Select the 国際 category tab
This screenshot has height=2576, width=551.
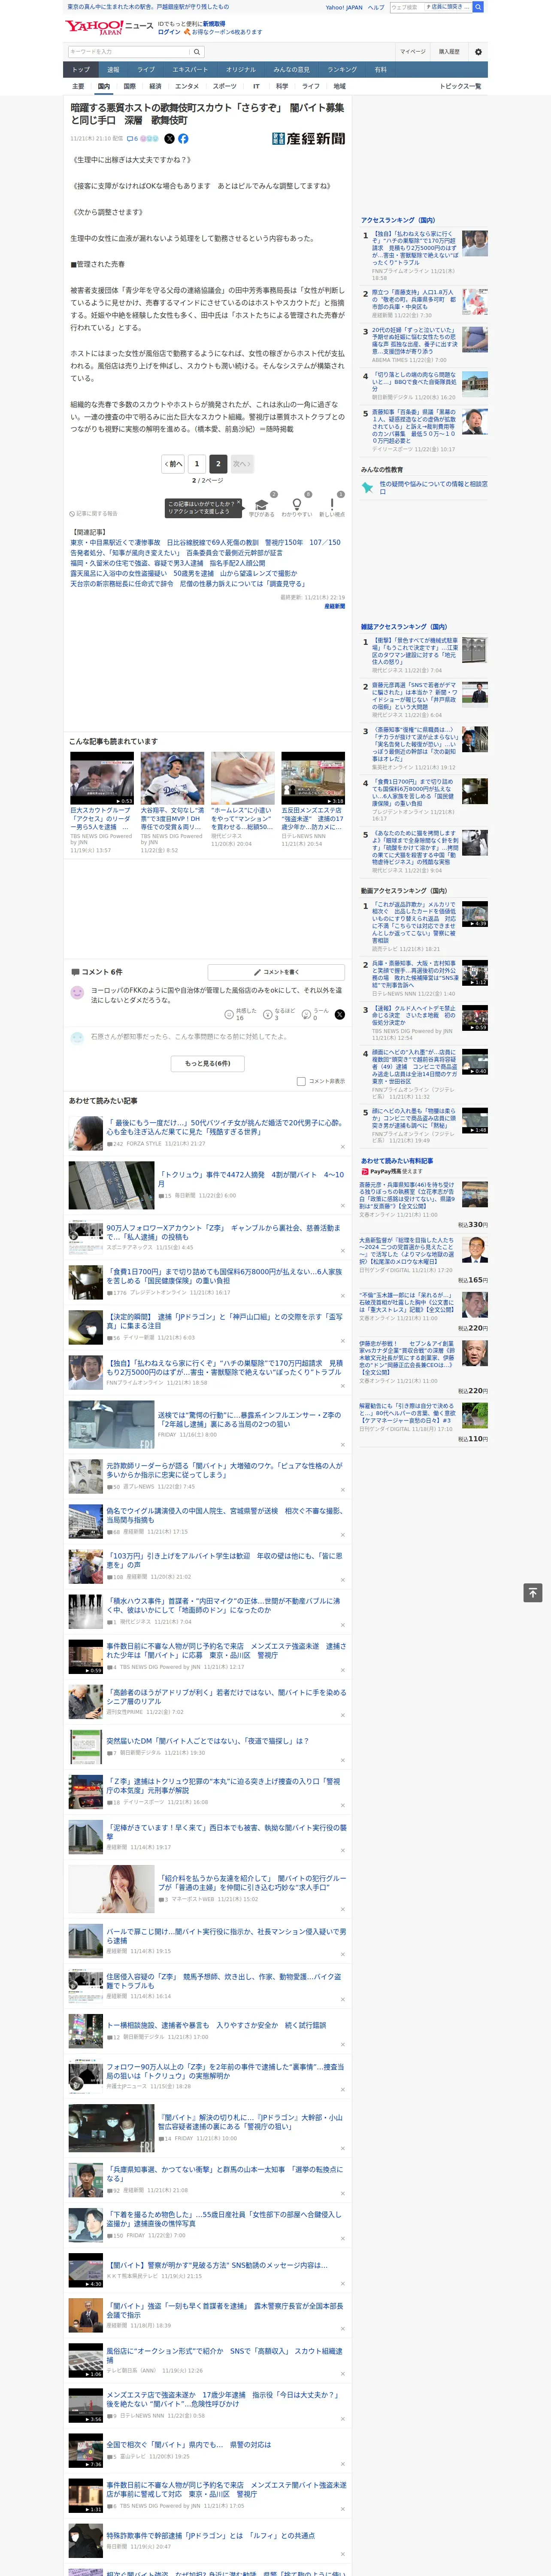point(130,86)
